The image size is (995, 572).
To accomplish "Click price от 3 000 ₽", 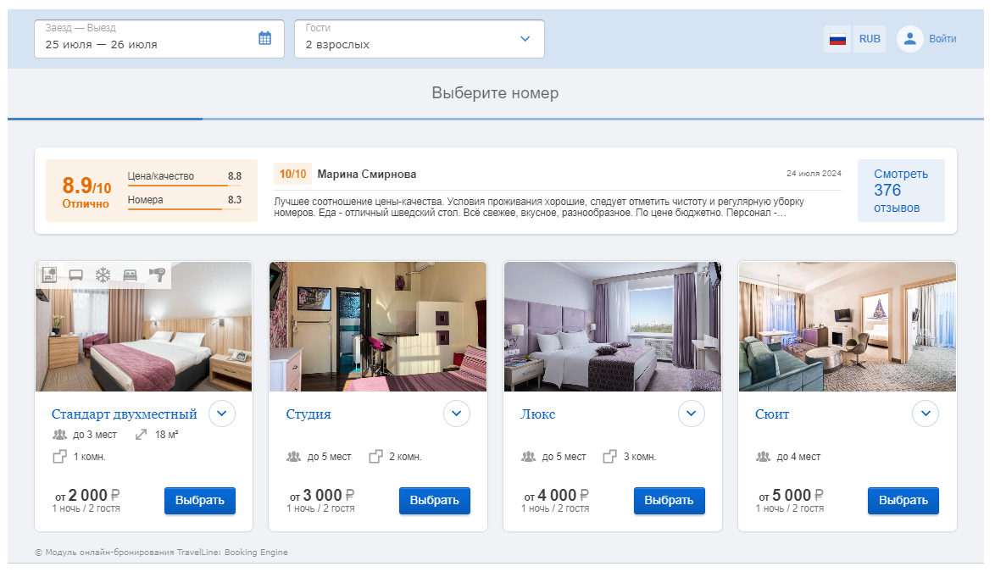I will [x=322, y=495].
